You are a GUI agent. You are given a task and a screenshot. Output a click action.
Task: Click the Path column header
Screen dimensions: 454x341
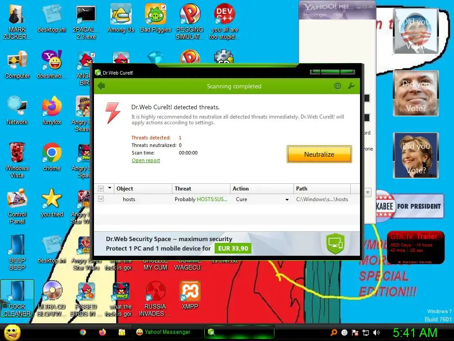coord(322,188)
